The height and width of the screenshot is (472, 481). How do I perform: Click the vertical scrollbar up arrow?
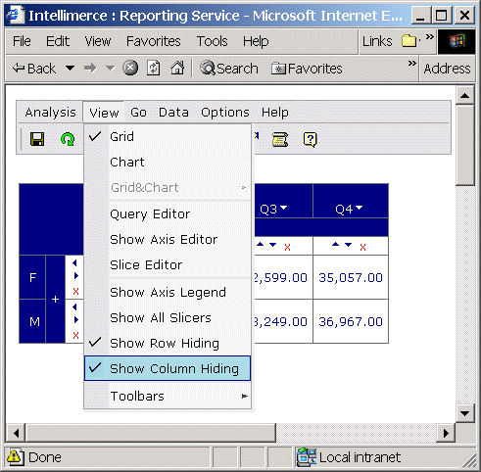(464, 95)
